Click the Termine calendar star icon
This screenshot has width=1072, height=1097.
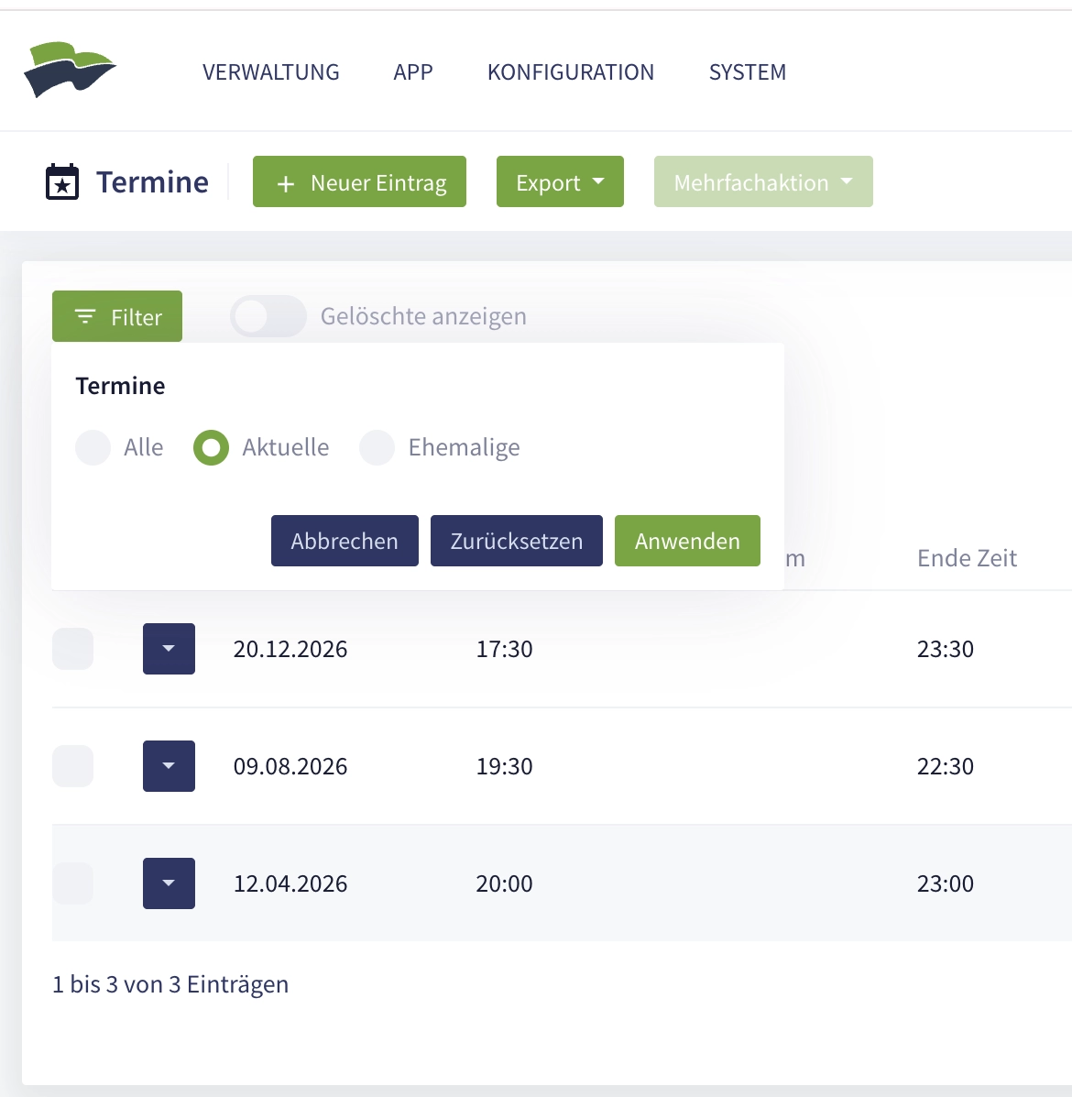(62, 182)
